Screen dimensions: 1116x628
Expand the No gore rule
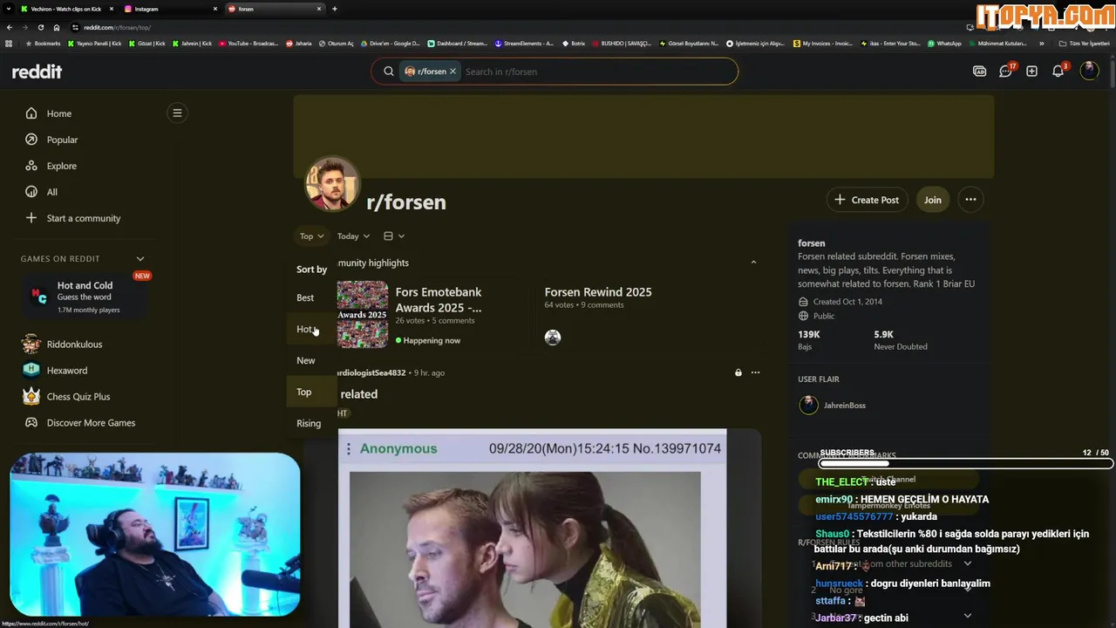[x=968, y=590]
